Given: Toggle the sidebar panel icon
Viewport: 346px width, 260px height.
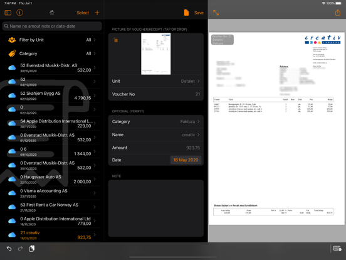Looking at the screenshot, I should coord(8,13).
